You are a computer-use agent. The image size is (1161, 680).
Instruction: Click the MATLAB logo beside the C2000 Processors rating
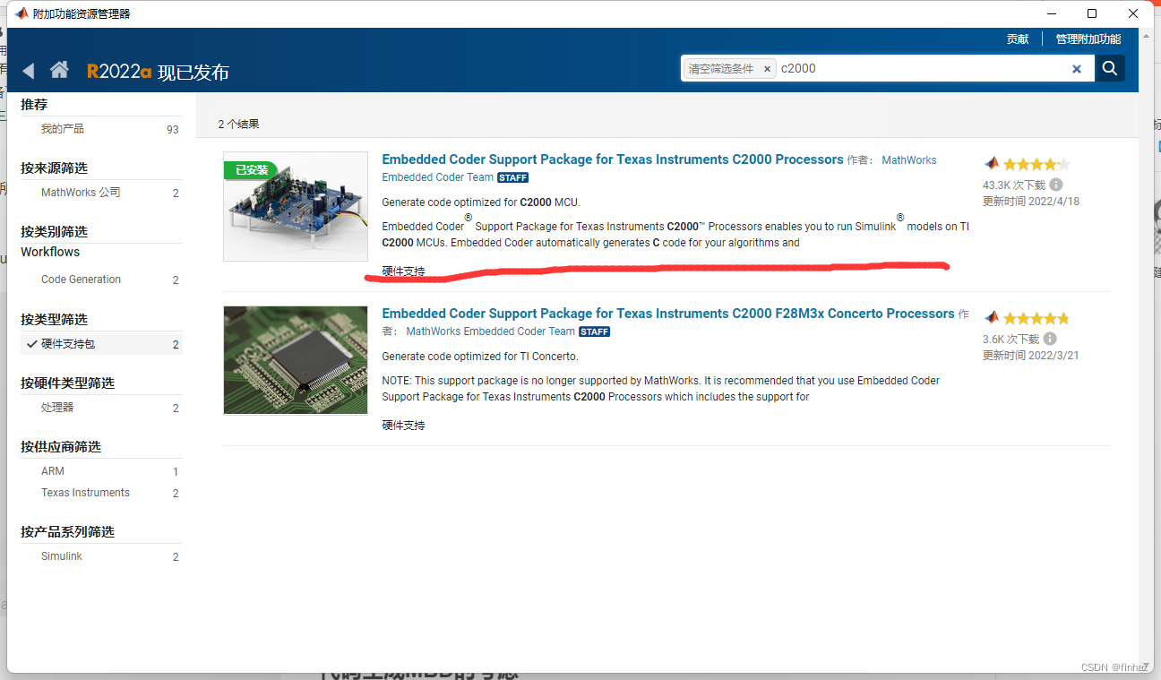pos(992,164)
